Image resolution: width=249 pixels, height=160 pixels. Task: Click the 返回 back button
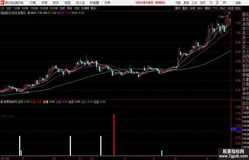(238, 8)
